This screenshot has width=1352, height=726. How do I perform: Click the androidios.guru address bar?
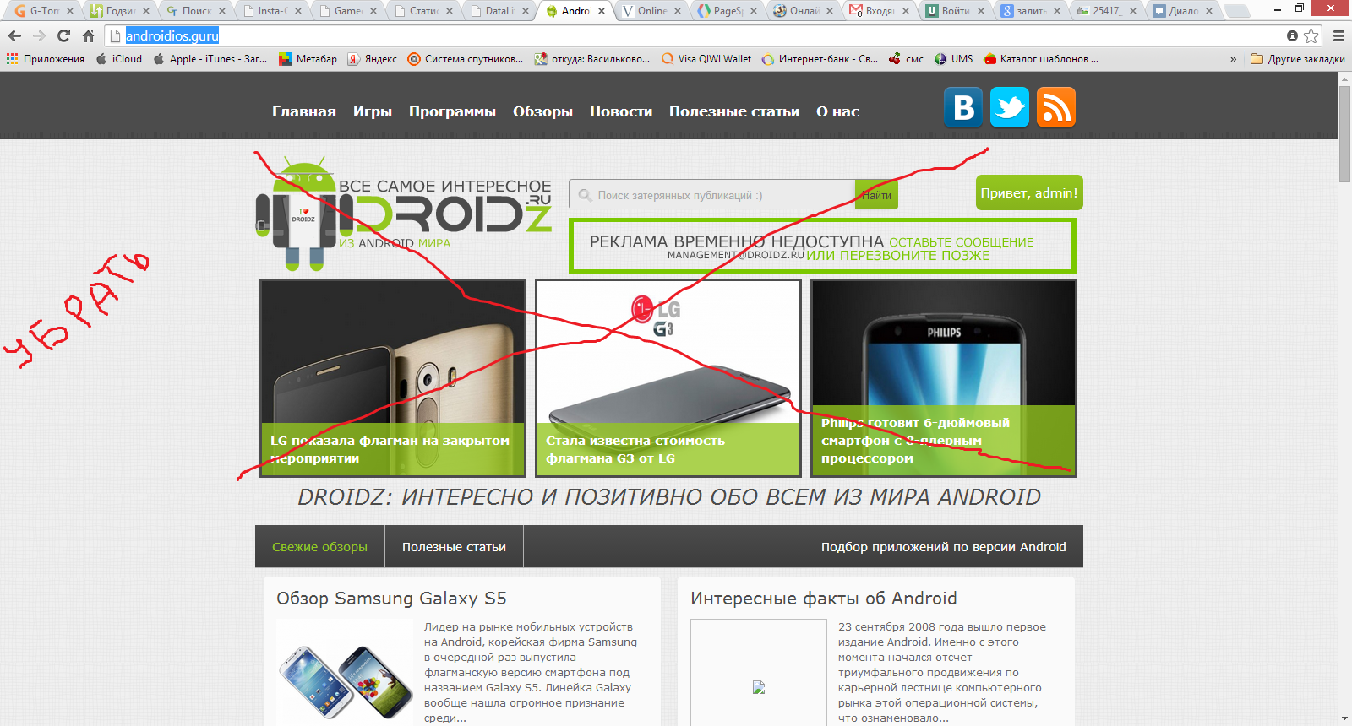tap(693, 35)
